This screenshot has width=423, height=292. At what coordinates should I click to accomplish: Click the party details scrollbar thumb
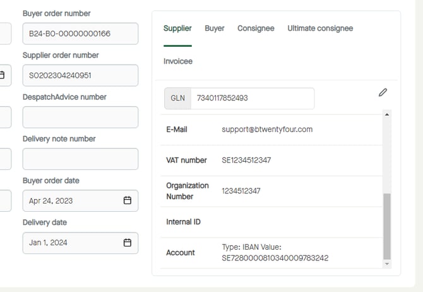click(x=387, y=226)
